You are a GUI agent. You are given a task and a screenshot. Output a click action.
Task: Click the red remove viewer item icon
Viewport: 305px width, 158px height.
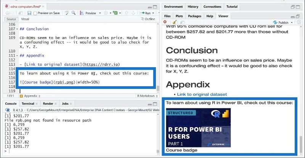(x=165, y=22)
